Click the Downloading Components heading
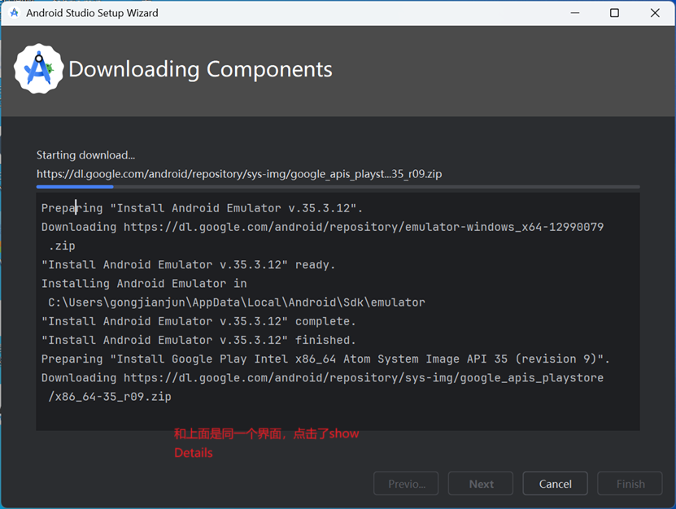The width and height of the screenshot is (676, 509). click(200, 69)
